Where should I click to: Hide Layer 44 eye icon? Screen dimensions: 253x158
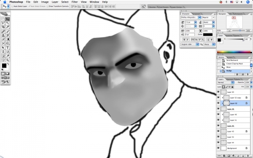tap(218, 142)
